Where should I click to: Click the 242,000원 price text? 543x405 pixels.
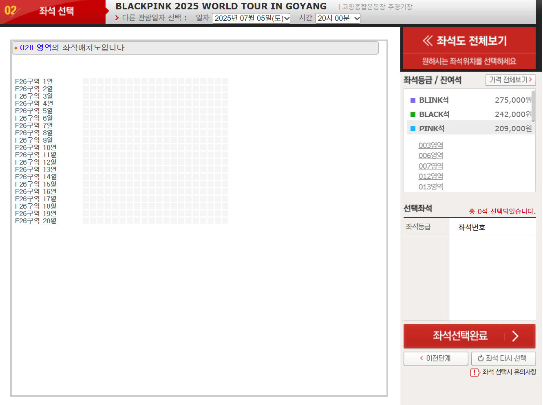[x=513, y=114]
